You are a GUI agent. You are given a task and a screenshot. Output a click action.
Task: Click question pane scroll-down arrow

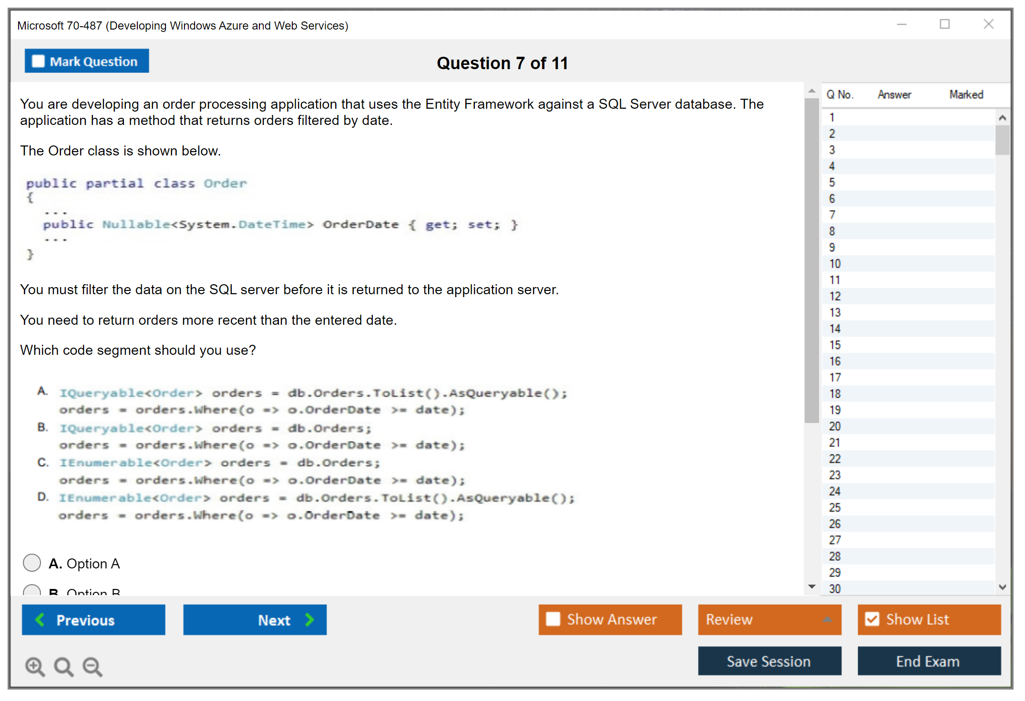point(811,586)
